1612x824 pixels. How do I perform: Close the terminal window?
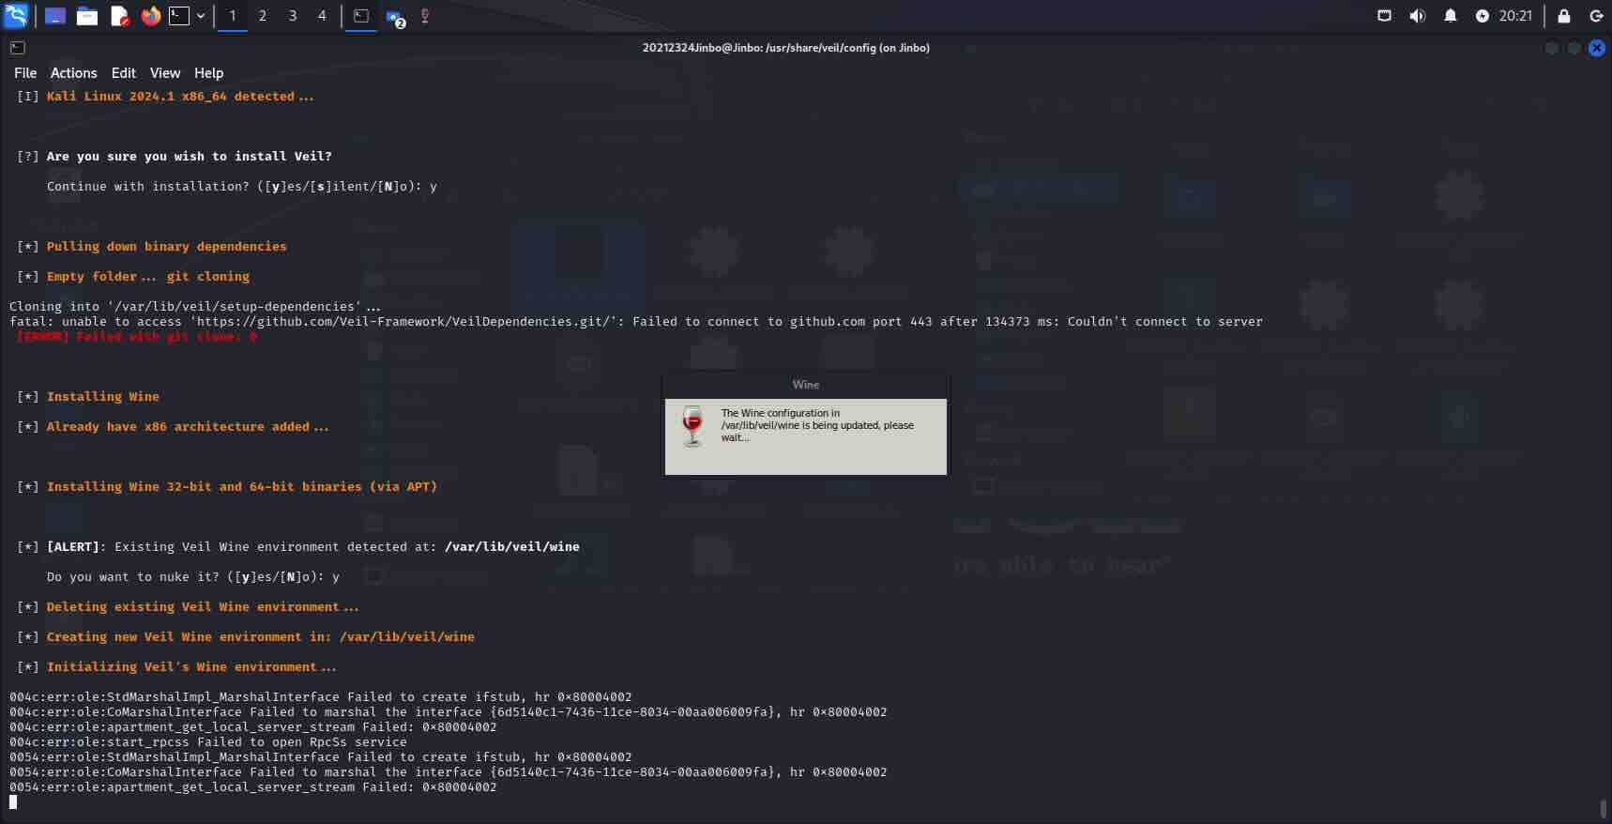pos(1596,48)
